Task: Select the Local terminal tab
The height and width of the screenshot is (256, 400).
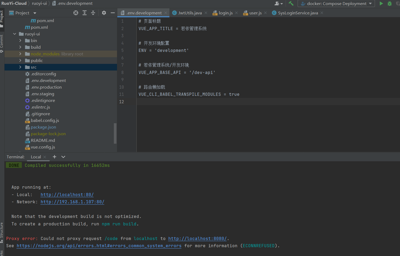Action: point(36,157)
